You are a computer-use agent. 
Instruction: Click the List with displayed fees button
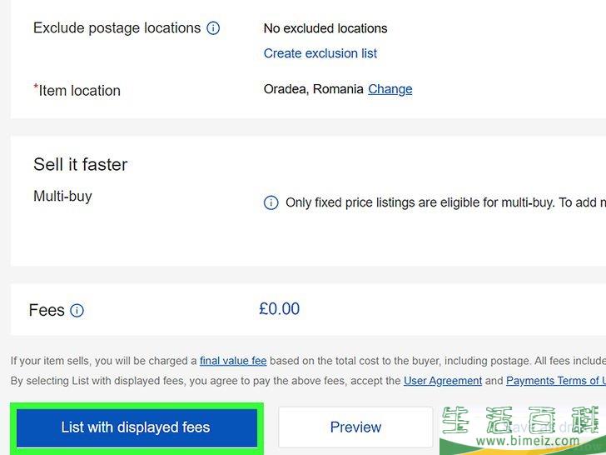tap(137, 427)
